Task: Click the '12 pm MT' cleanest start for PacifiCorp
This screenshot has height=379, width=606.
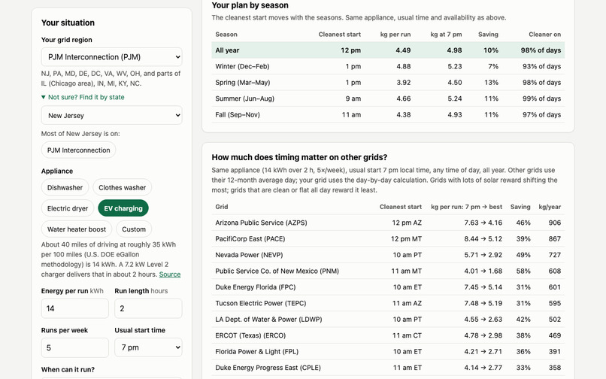Action: click(406, 239)
